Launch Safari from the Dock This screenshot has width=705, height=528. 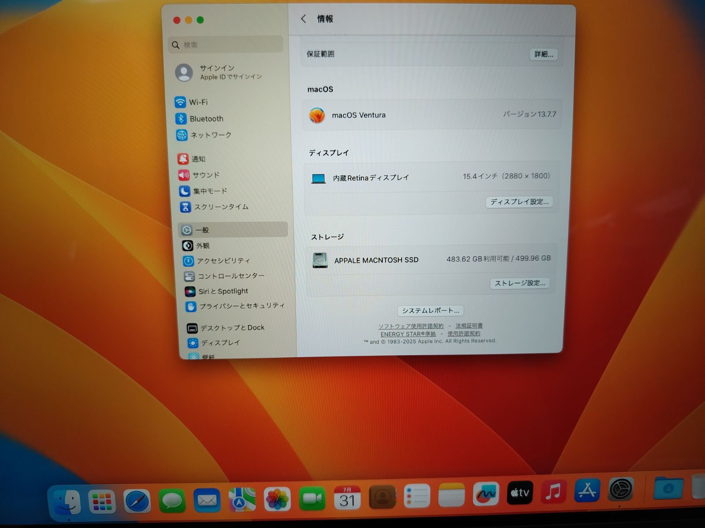(137, 501)
